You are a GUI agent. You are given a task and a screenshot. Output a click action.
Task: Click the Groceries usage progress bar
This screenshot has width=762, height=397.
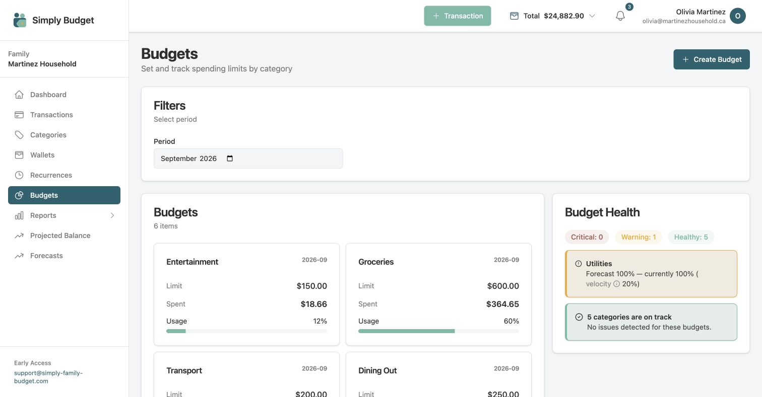[x=438, y=331]
